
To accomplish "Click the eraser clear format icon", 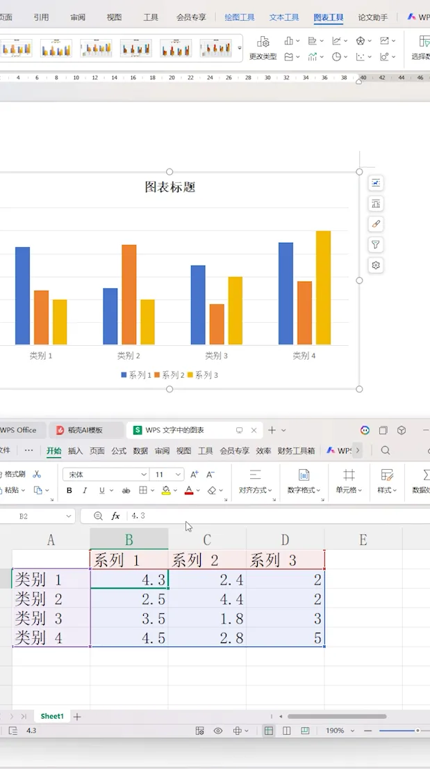I will (212, 491).
